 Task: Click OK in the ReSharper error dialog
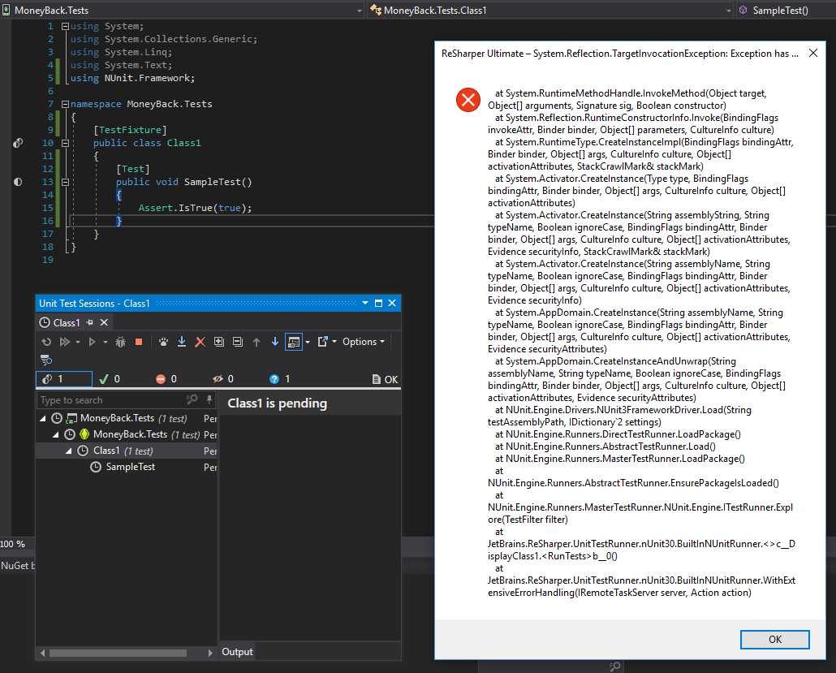774,640
